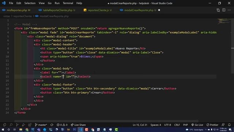Click the horizontal editor scrollbar
This screenshot has width=234, height=132.
tap(106, 121)
